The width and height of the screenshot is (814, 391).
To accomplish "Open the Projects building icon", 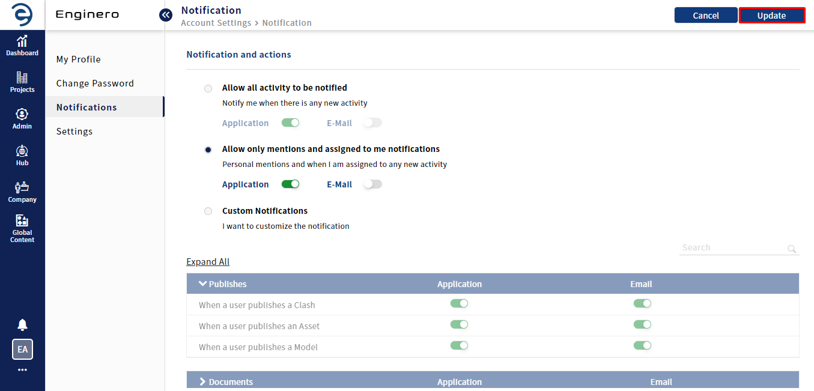I will tap(22, 79).
